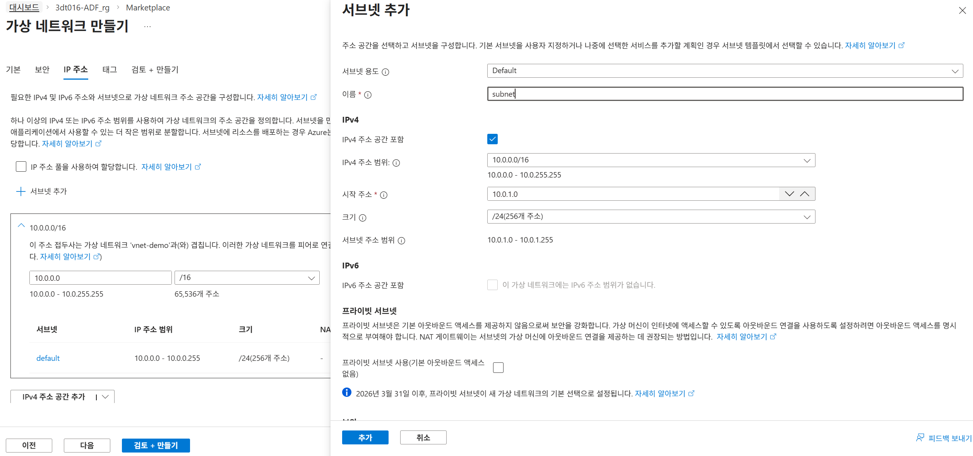Open the default subnet link
The height and width of the screenshot is (456, 973).
[x=48, y=358]
